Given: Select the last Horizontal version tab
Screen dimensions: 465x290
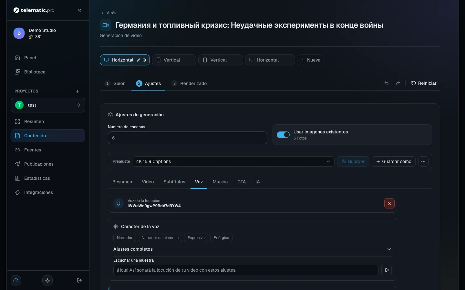Looking at the screenshot, I should pyautogui.click(x=270, y=60).
